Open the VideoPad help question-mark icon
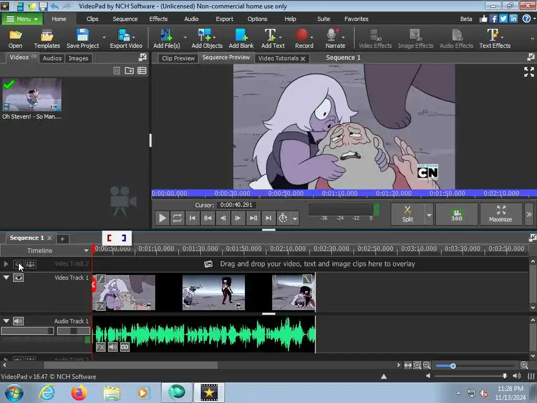This screenshot has width=537, height=403. point(527,18)
